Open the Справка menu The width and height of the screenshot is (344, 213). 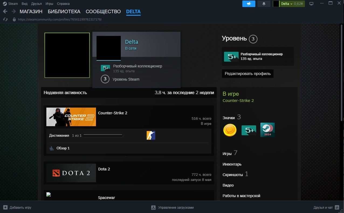pos(63,4)
